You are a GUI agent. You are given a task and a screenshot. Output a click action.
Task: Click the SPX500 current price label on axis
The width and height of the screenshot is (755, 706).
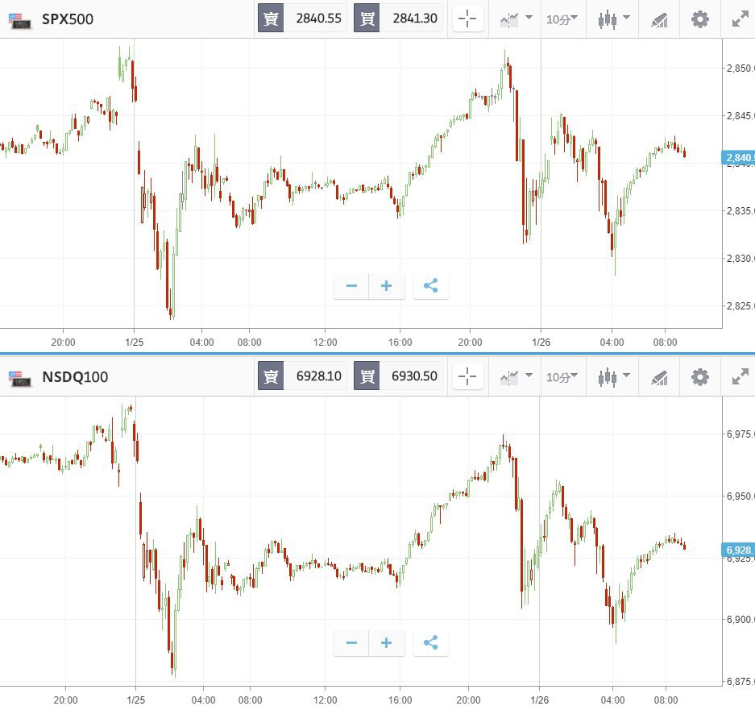(738, 157)
